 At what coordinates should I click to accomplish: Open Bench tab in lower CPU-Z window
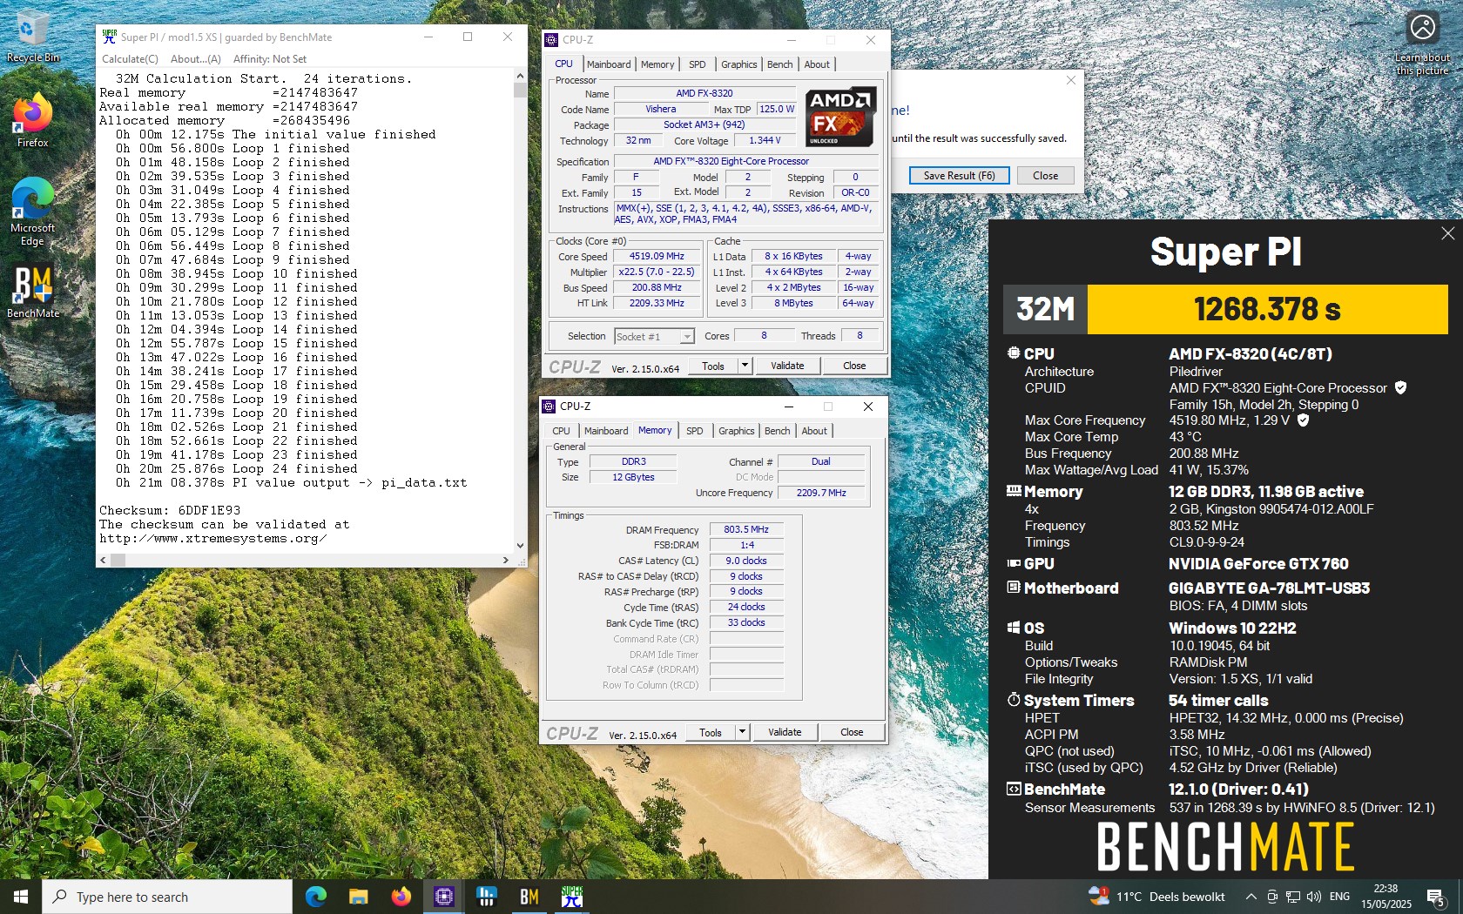(x=778, y=431)
